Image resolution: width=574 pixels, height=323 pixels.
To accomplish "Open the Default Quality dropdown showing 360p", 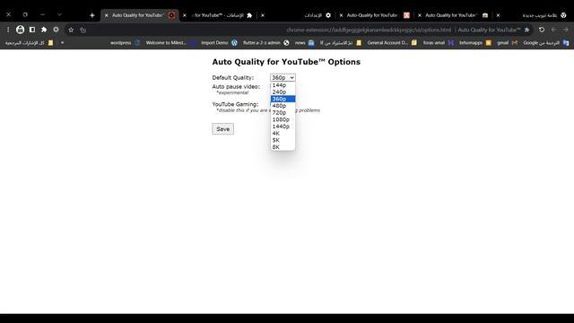I will click(x=283, y=78).
